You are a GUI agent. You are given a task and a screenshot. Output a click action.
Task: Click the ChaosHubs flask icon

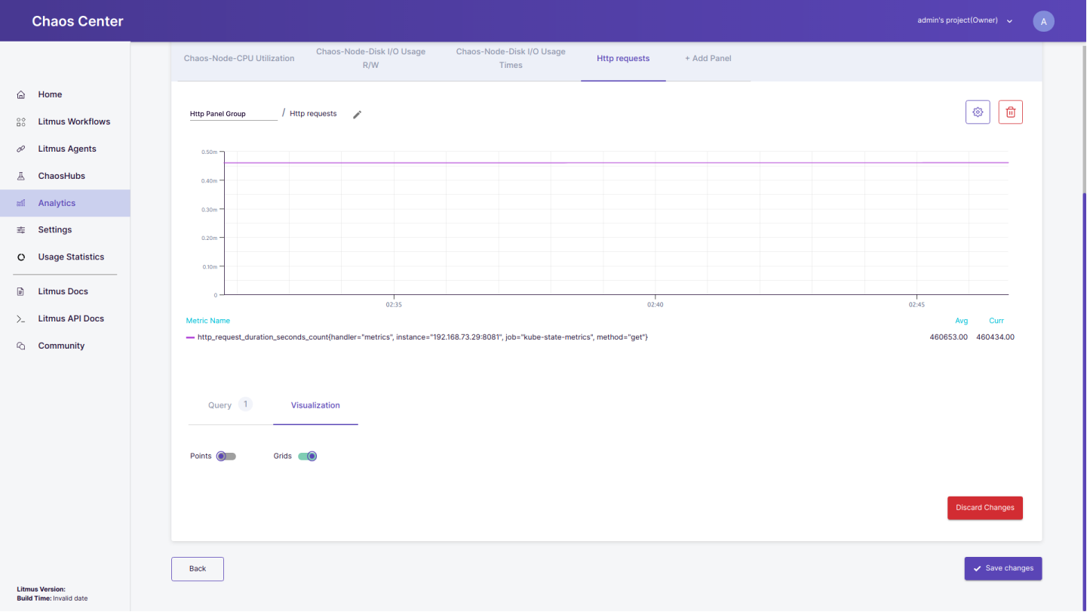[x=21, y=176]
